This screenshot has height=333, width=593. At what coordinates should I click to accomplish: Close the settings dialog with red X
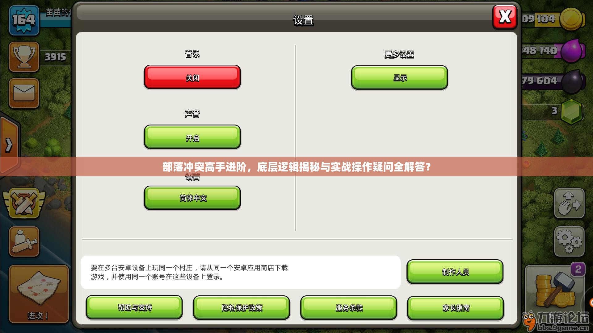pos(505,17)
